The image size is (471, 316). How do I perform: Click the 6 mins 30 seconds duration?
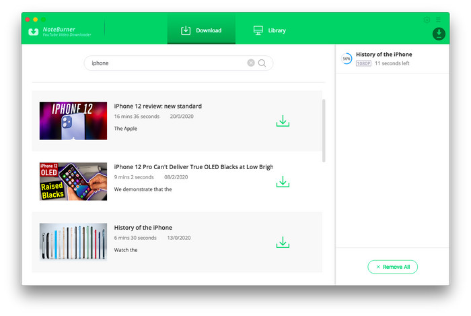(135, 238)
